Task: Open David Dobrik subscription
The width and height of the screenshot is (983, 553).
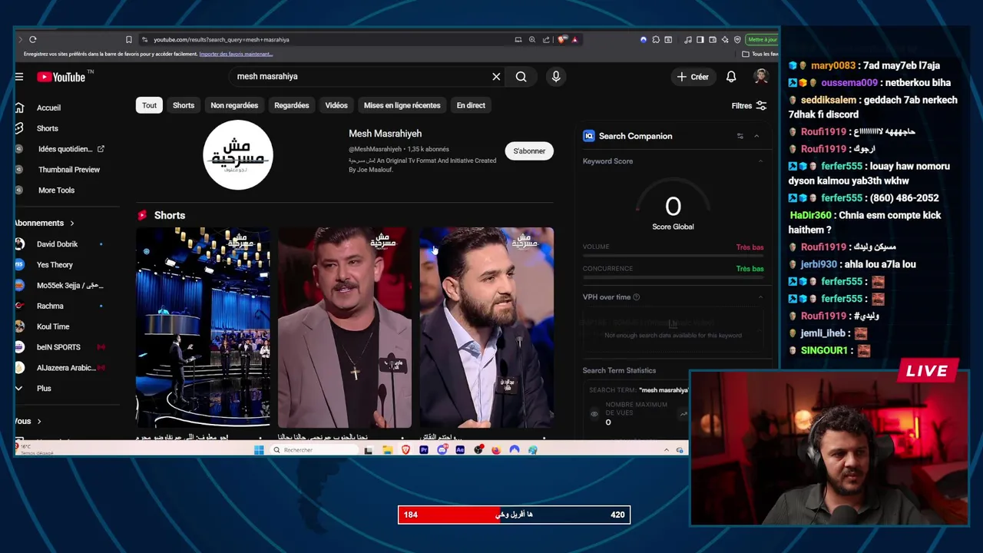Action: point(57,244)
